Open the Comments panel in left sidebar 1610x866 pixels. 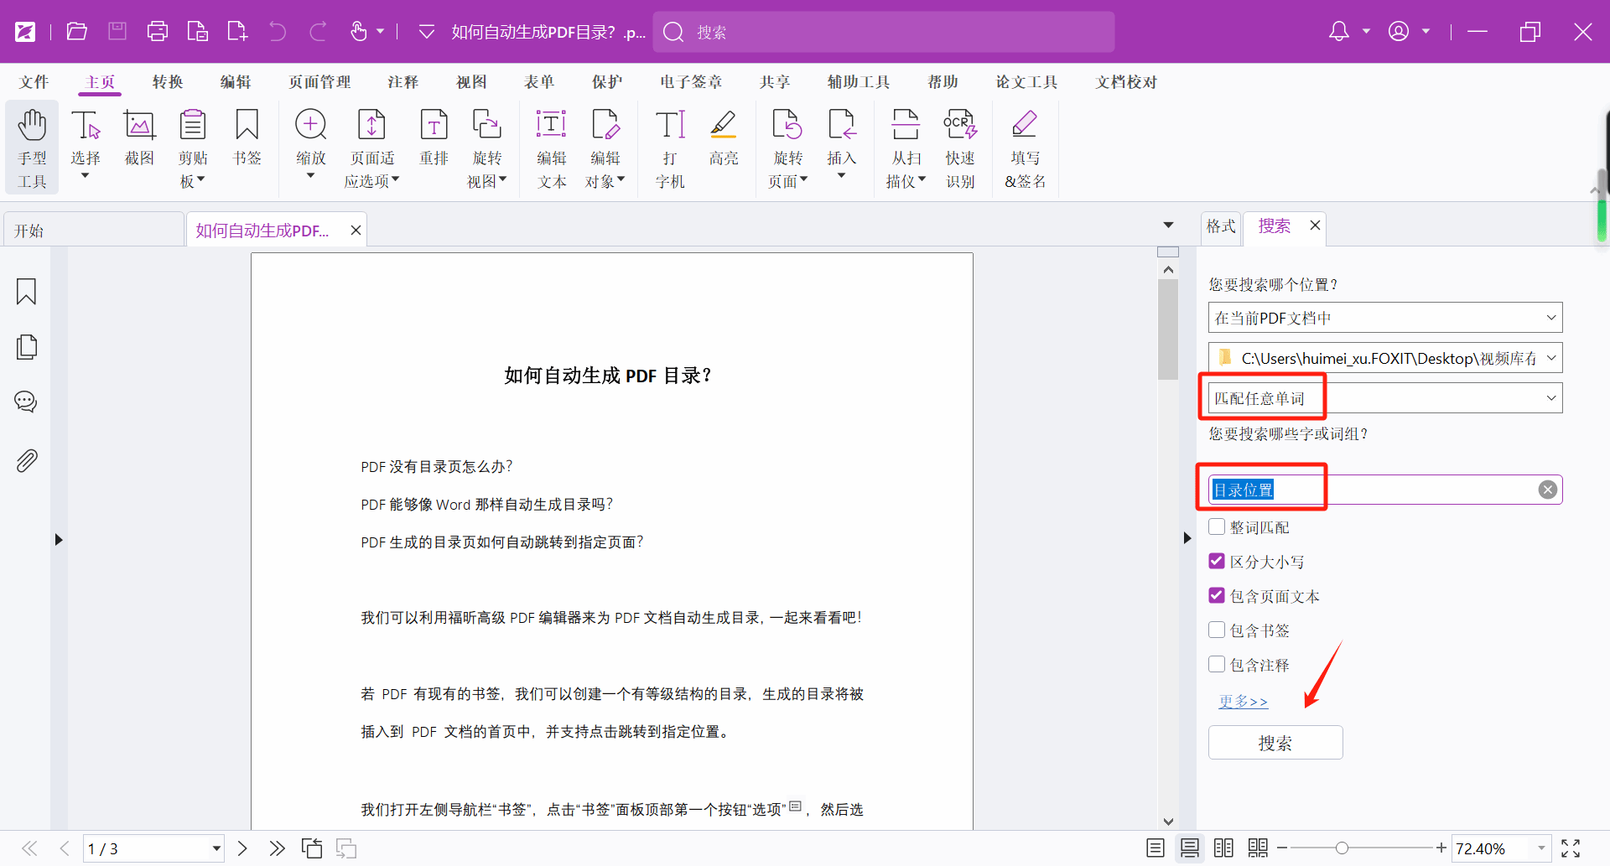point(26,402)
